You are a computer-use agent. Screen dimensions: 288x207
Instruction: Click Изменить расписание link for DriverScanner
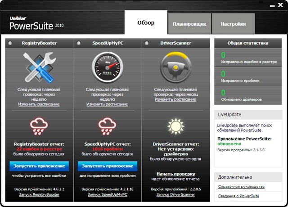coord(175,99)
